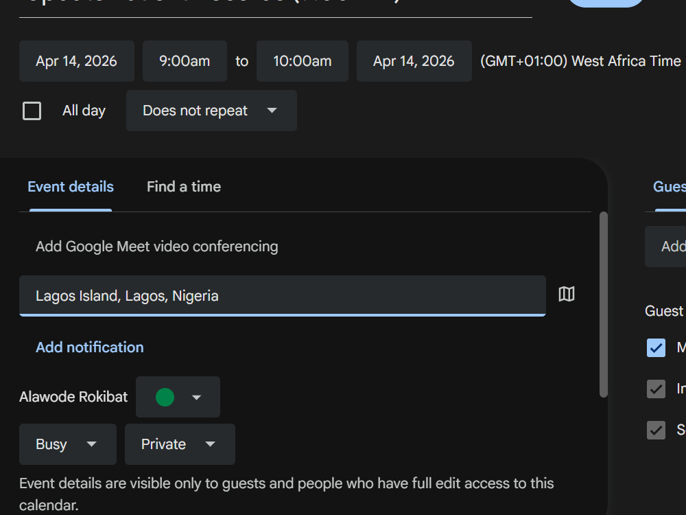Click Add notification

(90, 347)
